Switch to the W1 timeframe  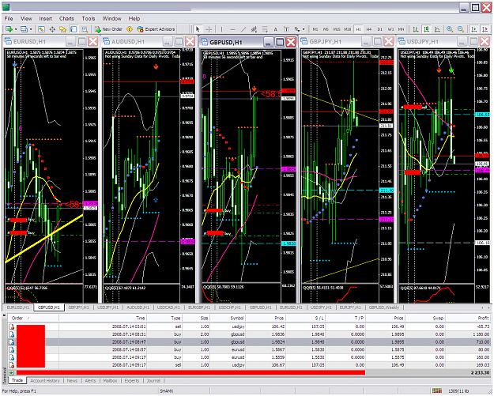point(390,29)
